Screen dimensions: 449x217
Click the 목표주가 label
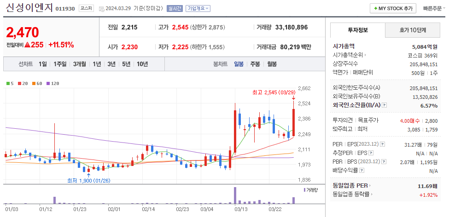(368, 120)
